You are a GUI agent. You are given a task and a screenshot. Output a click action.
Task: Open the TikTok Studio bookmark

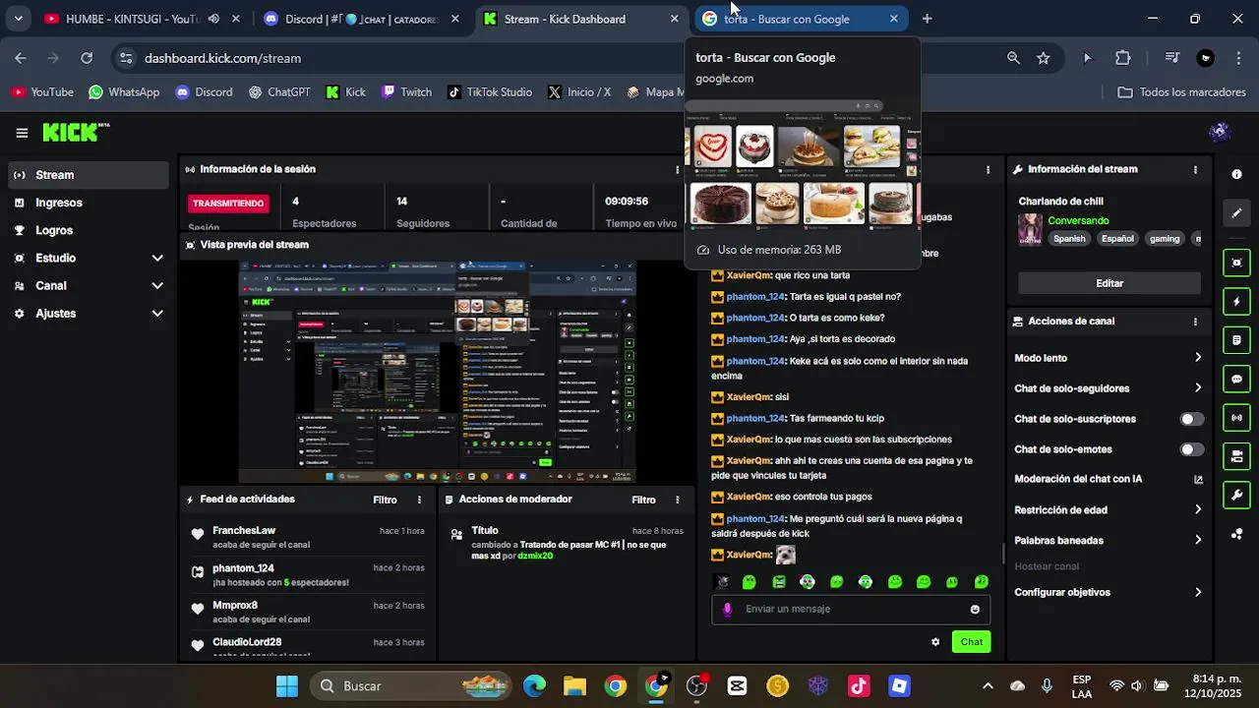coord(490,92)
